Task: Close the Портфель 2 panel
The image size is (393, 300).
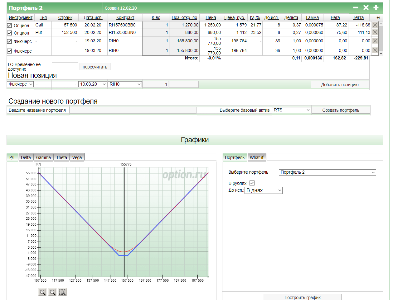Action: pos(366,7)
